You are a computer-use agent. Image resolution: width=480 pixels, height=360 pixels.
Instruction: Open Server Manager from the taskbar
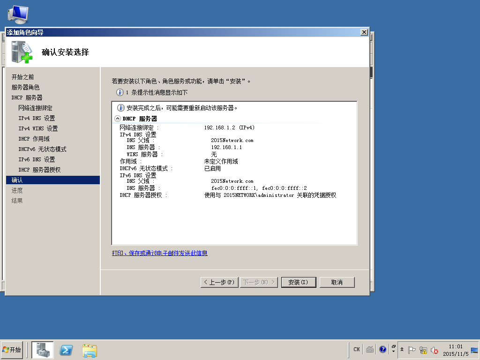(x=43, y=350)
